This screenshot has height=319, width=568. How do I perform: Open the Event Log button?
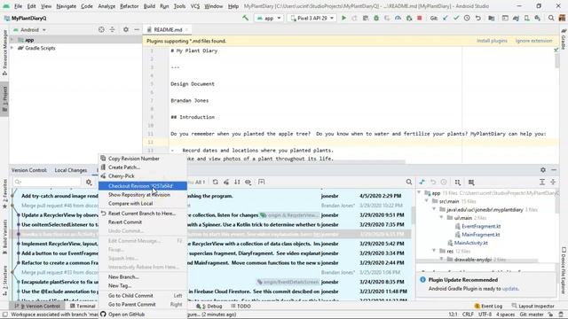coord(488,306)
